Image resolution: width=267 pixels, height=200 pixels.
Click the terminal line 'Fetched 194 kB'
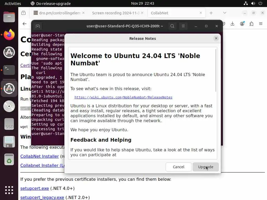[48, 101]
